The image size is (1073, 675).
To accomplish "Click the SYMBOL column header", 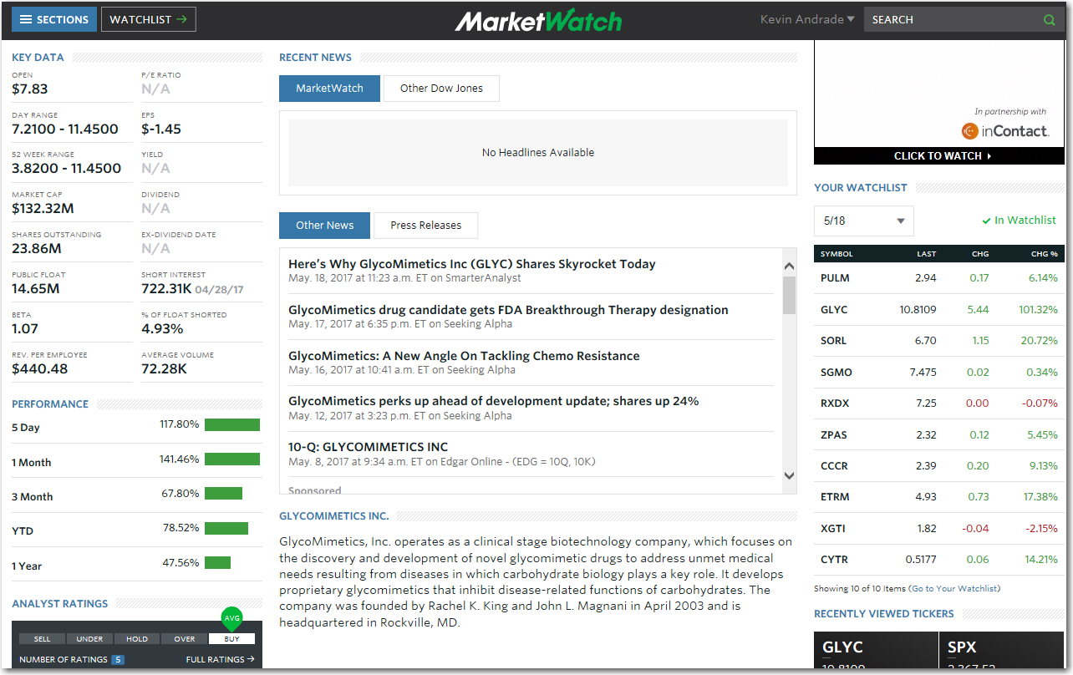I will (837, 254).
